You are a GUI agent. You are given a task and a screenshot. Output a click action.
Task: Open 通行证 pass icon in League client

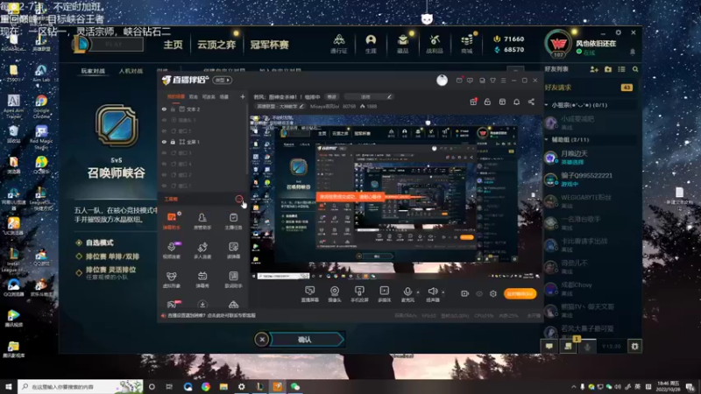[x=339, y=45]
